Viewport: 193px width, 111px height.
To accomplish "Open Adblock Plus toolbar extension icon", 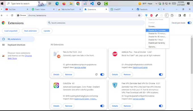I will [x=151, y=15].
